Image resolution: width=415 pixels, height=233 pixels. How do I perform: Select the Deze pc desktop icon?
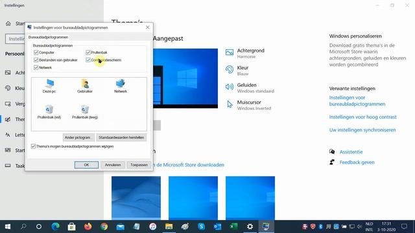[49, 86]
